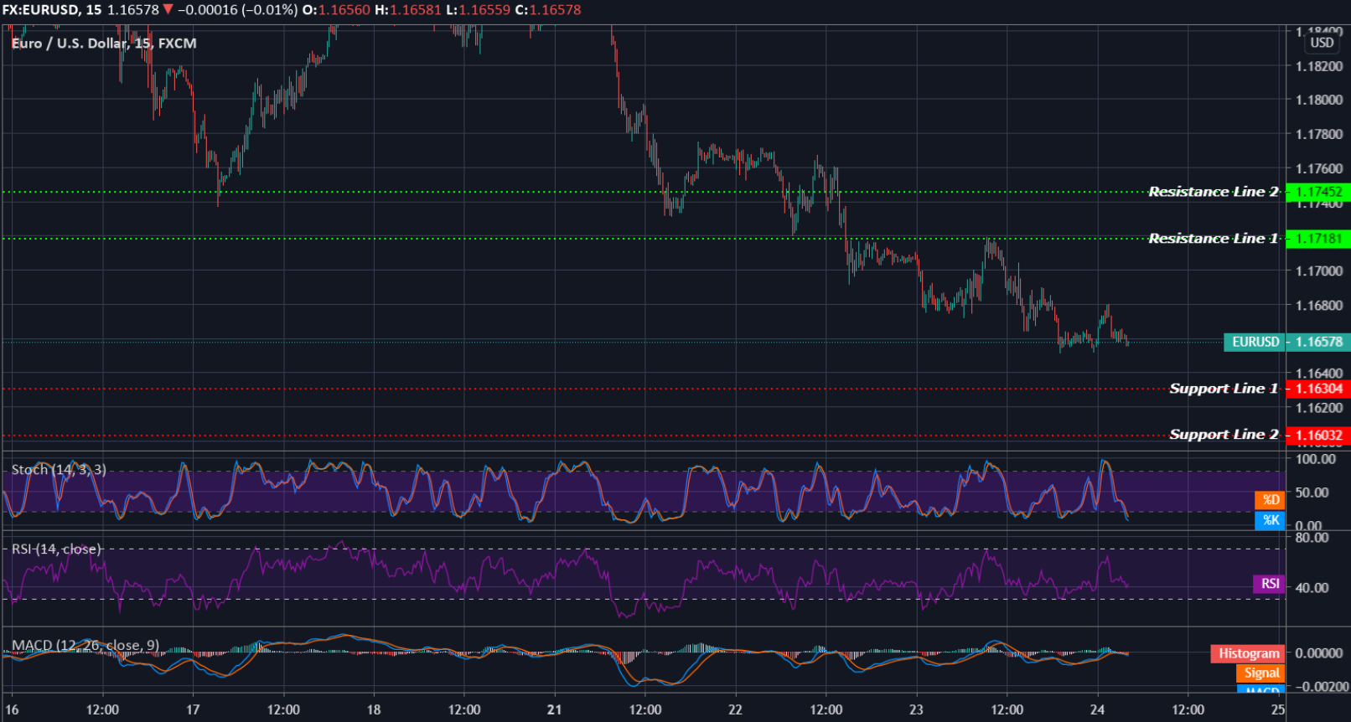This screenshot has height=722, width=1351.
Task: Select the 1.16032 support price tag
Action: [x=1318, y=436]
